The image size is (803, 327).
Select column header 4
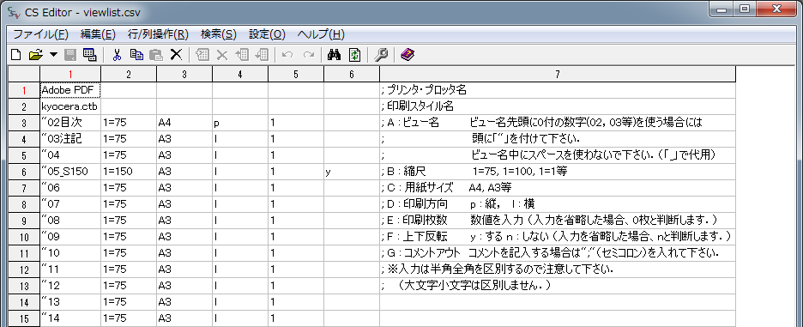240,75
